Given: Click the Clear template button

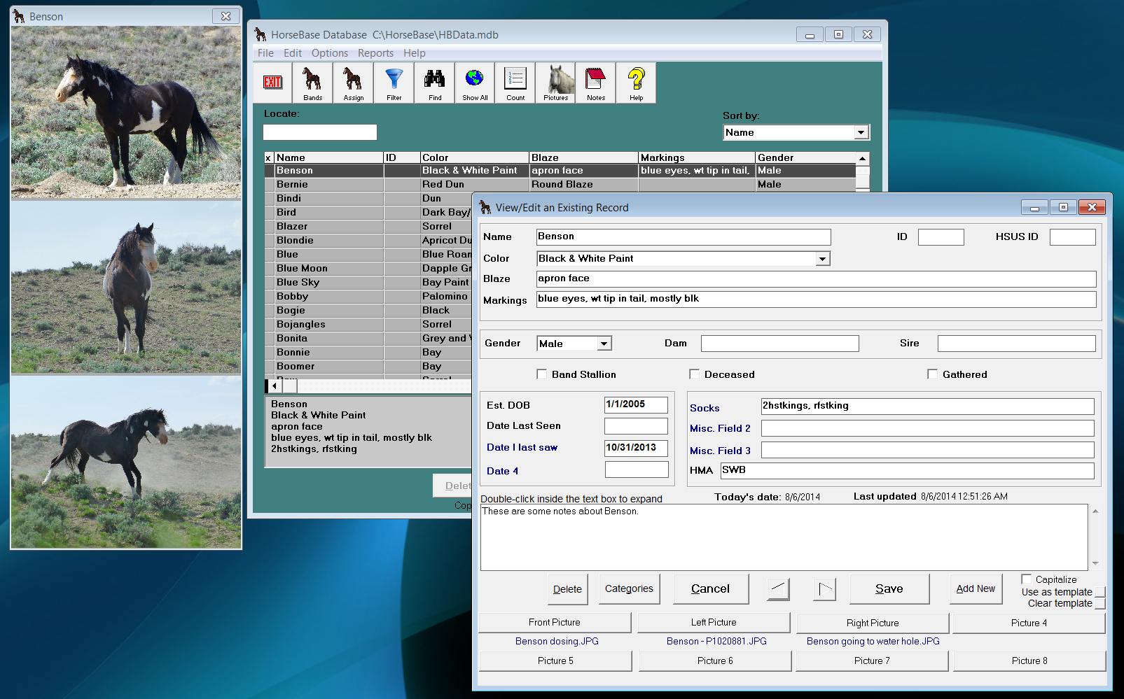Looking at the screenshot, I should point(1099,604).
